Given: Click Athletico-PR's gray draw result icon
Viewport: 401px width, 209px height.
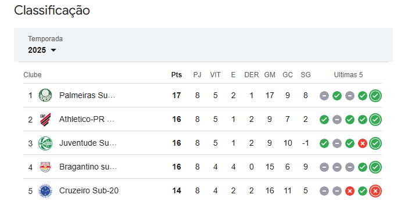Looking at the screenshot, I should (337, 120).
